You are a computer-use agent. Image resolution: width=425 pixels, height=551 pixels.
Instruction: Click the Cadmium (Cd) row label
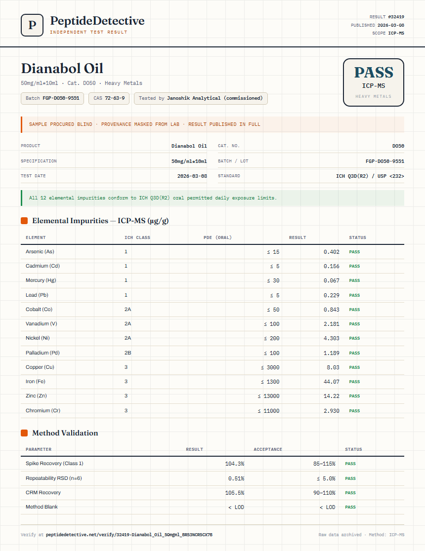[42, 266]
